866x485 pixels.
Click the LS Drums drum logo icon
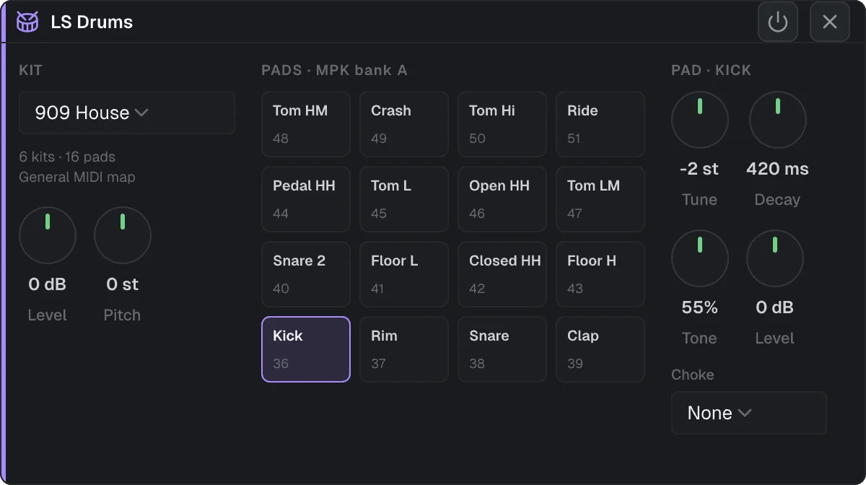point(27,22)
